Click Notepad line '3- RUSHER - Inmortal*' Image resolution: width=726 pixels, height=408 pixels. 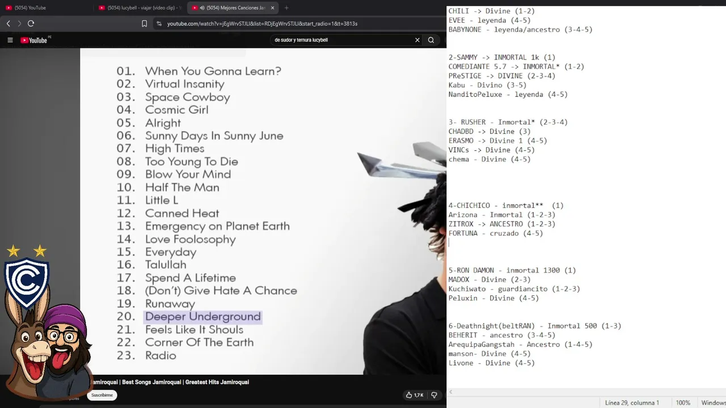point(508,122)
